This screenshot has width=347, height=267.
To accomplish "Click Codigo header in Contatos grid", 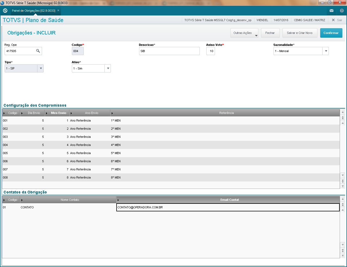I will pos(11,200).
